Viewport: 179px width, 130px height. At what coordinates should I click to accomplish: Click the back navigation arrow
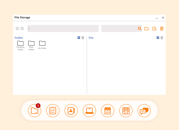click(17, 28)
